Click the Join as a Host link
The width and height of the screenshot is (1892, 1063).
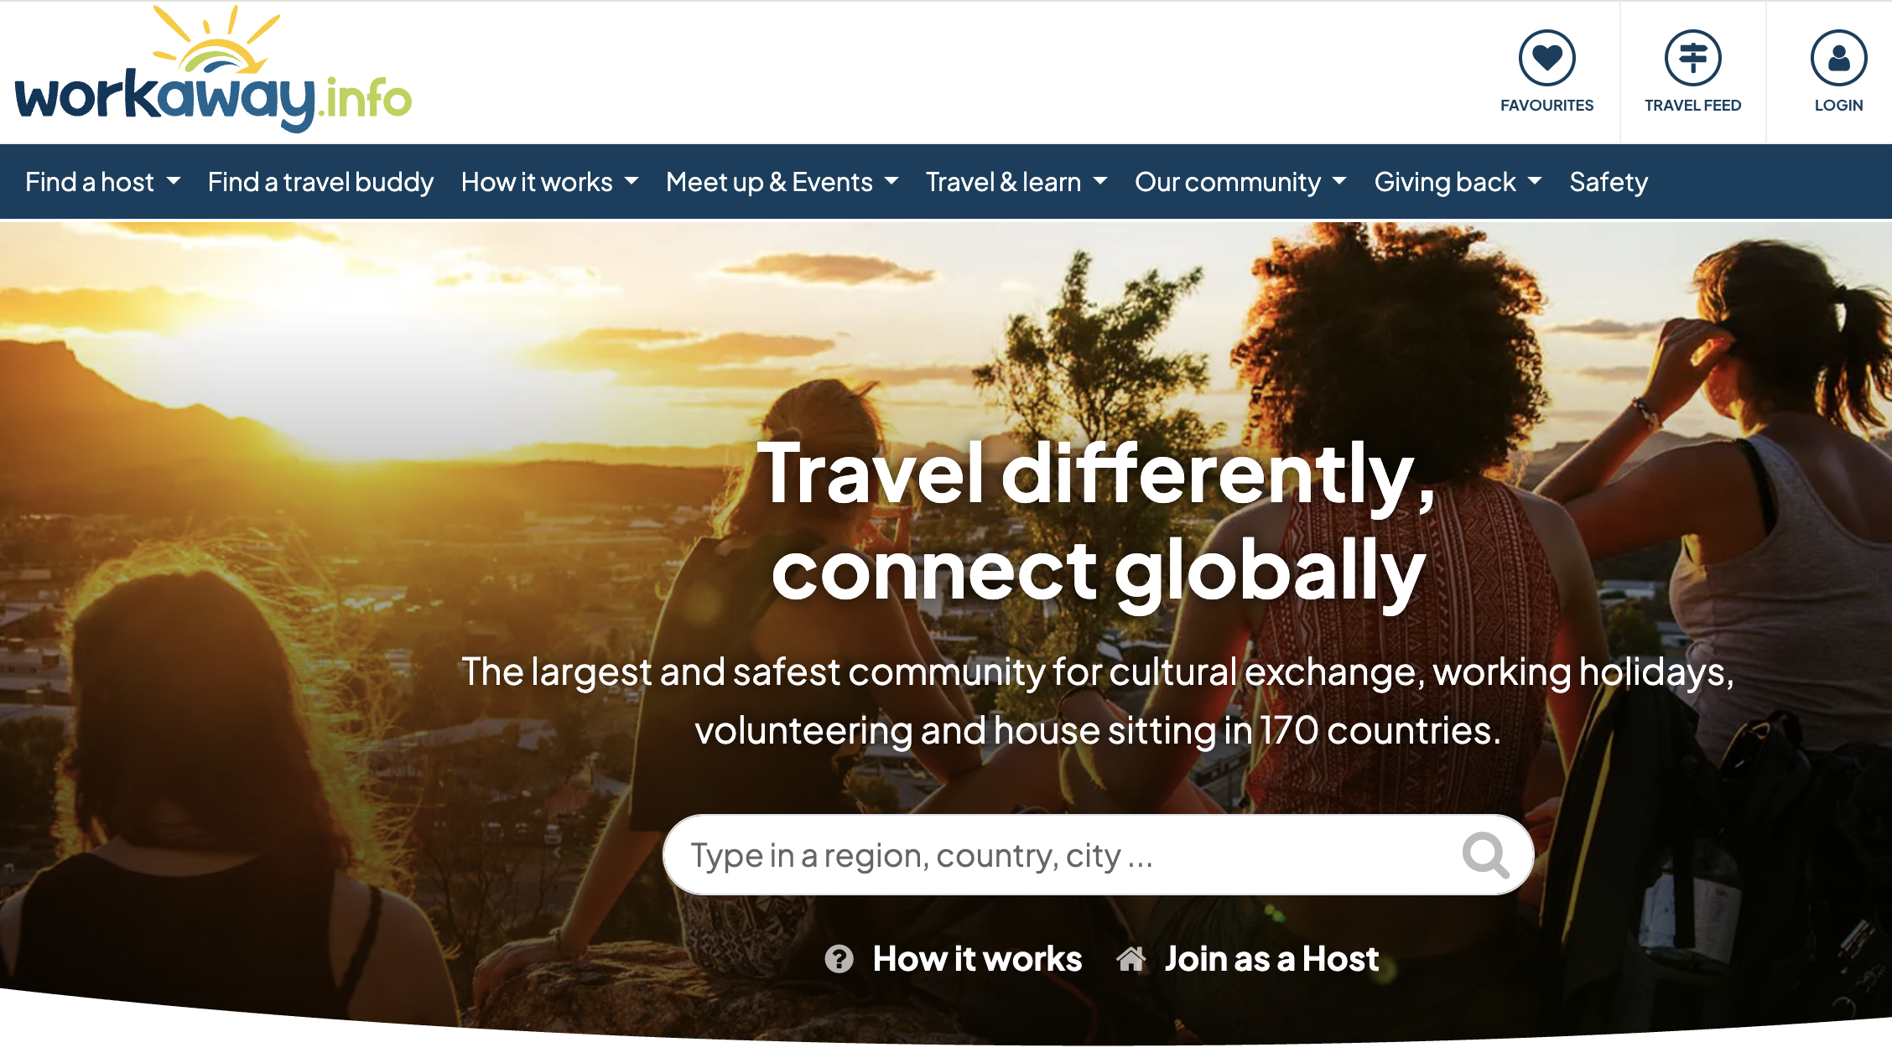pos(1271,958)
